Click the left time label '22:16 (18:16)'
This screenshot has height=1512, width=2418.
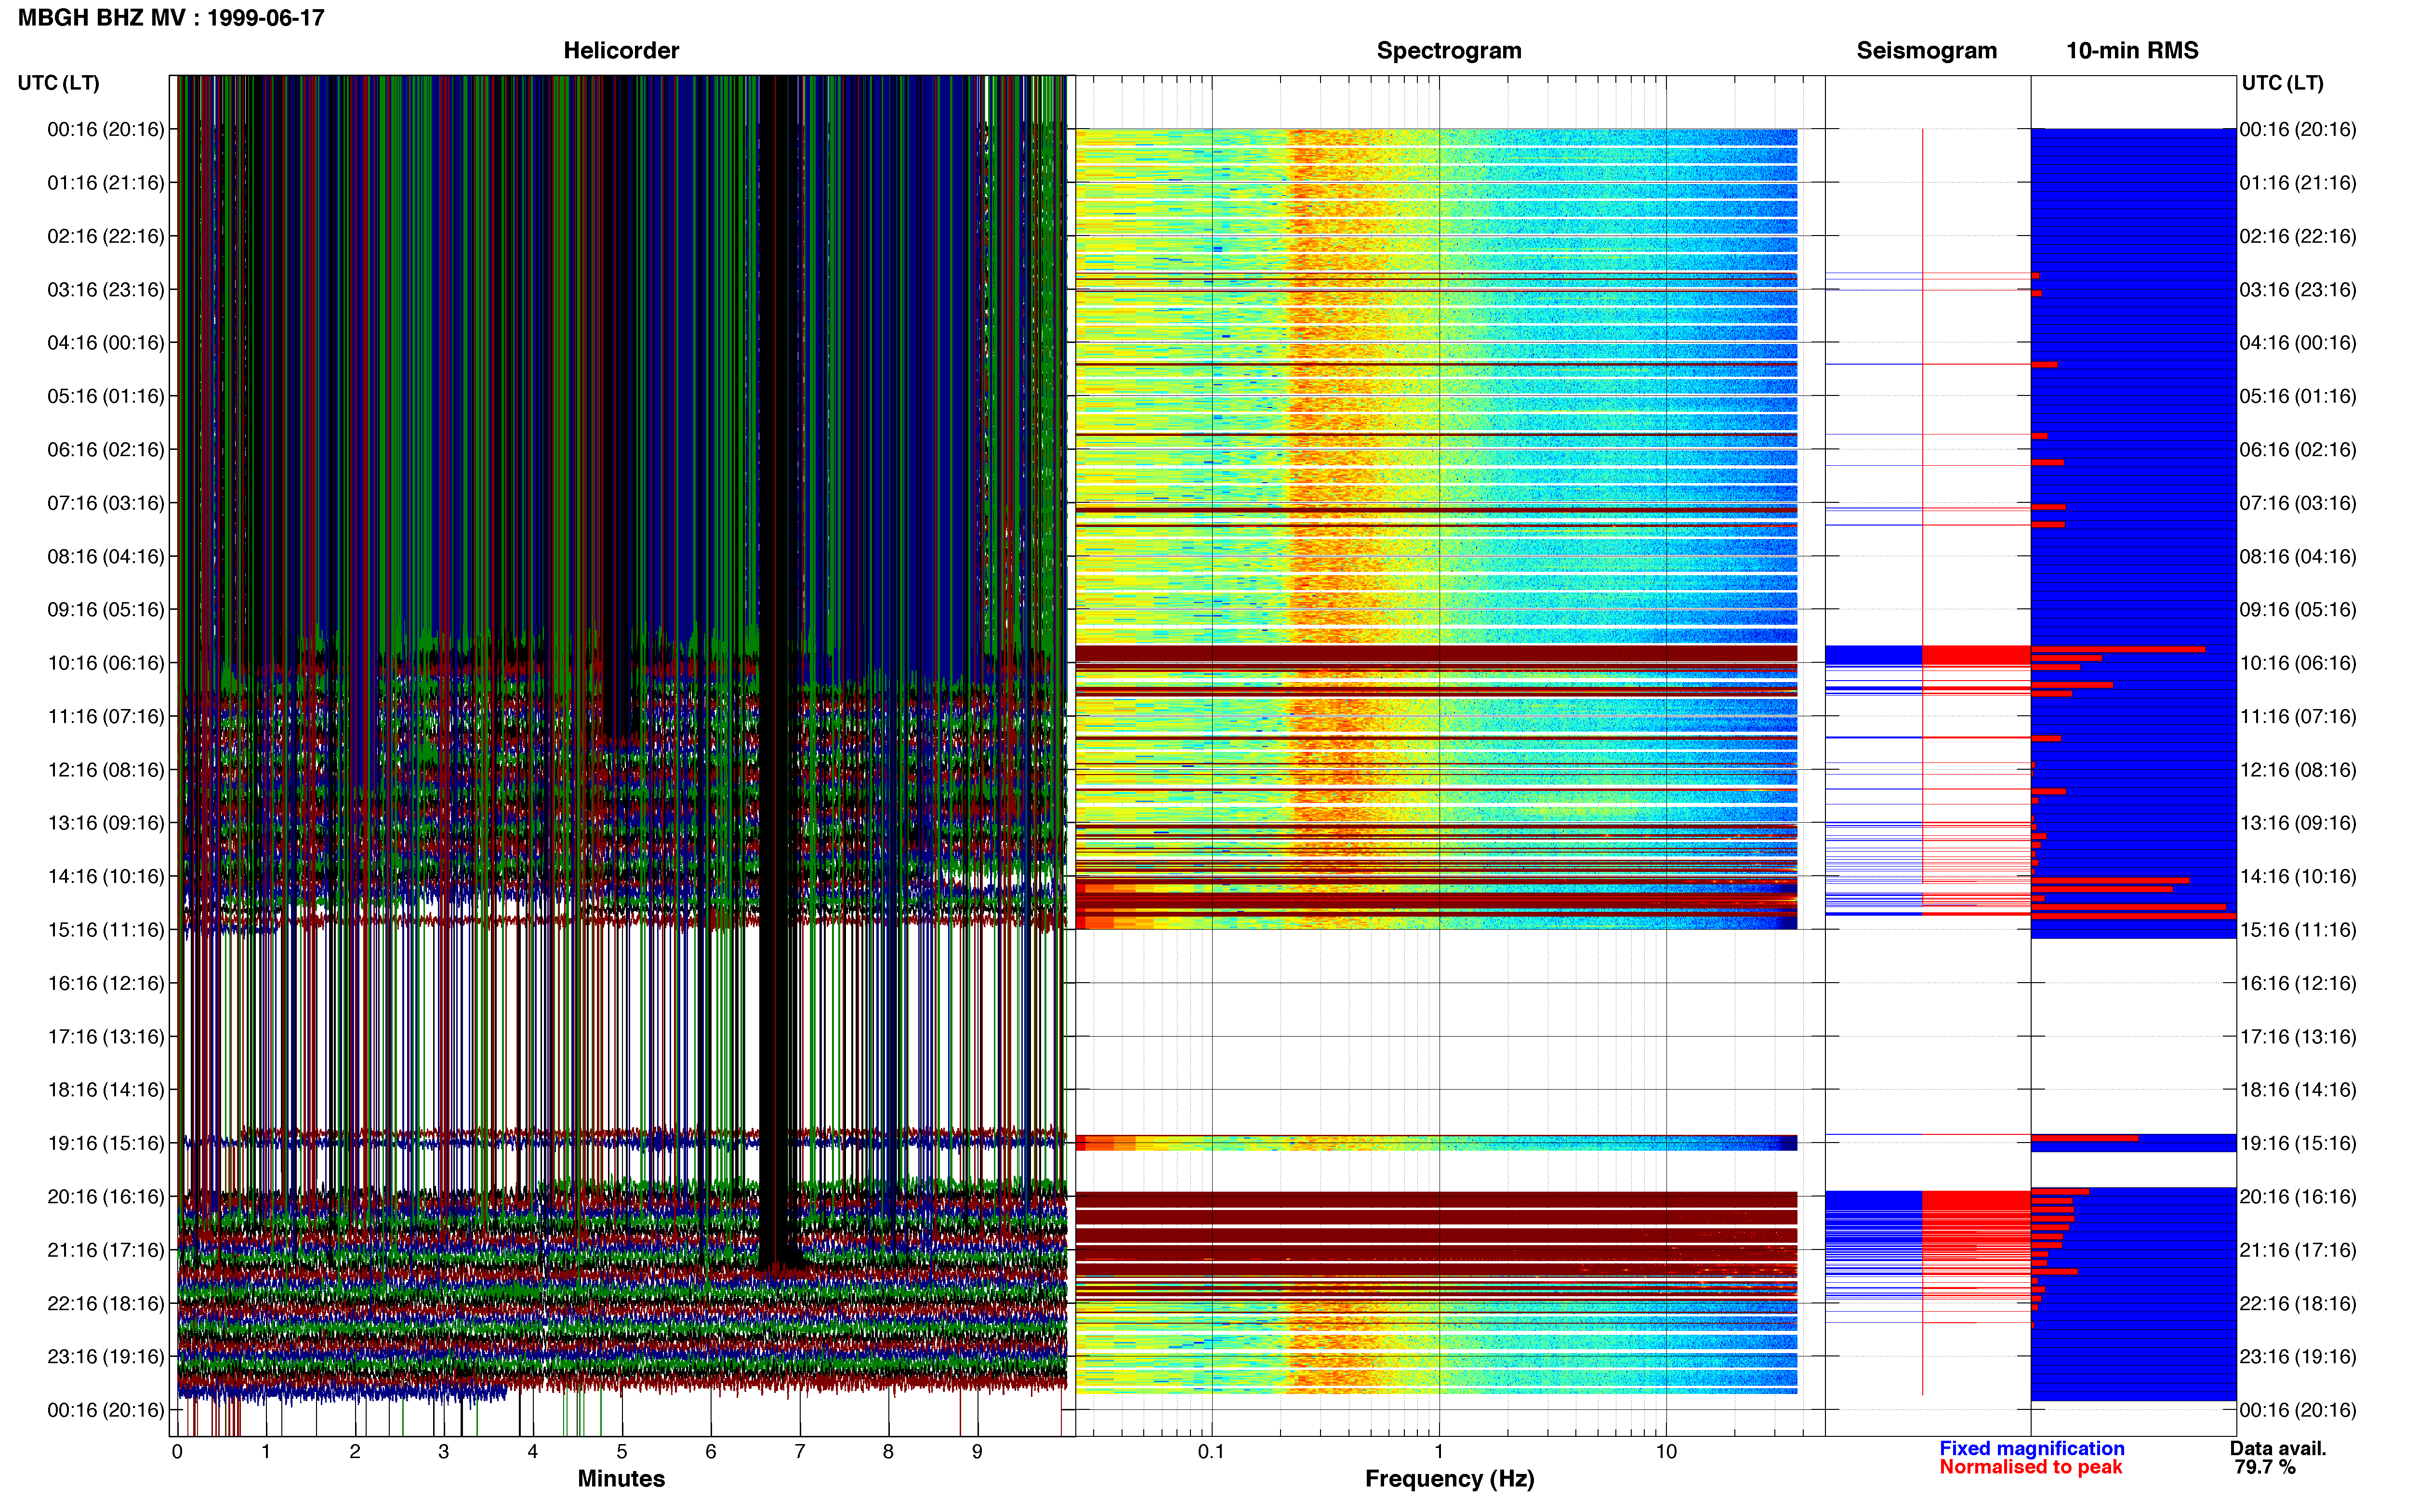point(106,1303)
